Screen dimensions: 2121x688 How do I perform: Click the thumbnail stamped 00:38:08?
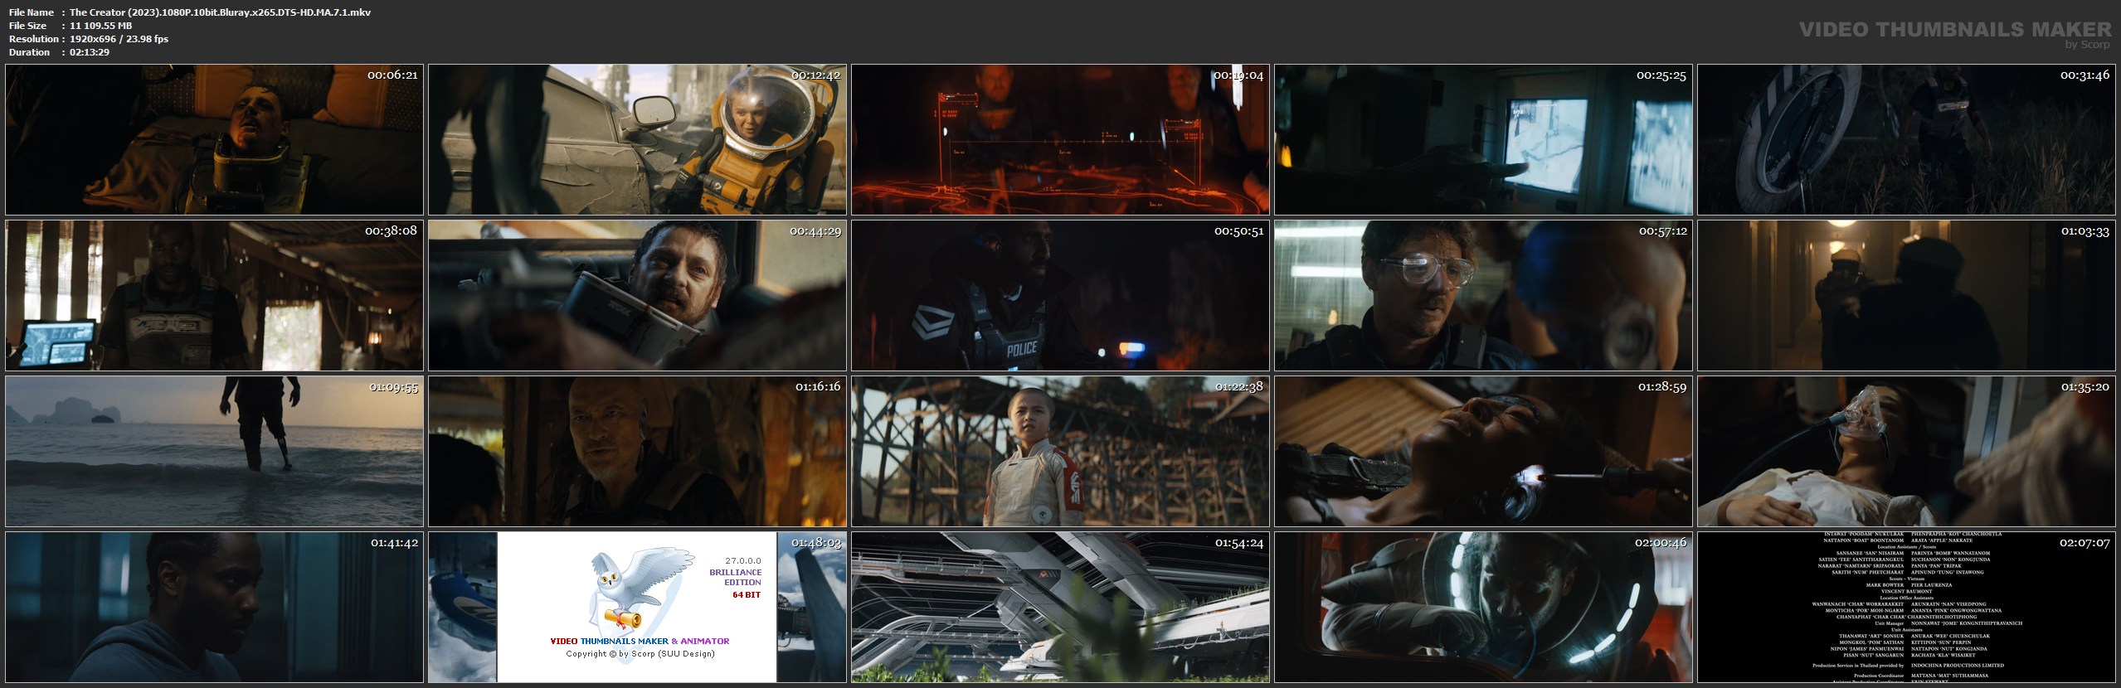pos(214,295)
